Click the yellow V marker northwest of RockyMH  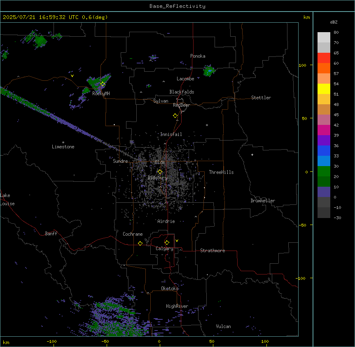[x=72, y=76]
